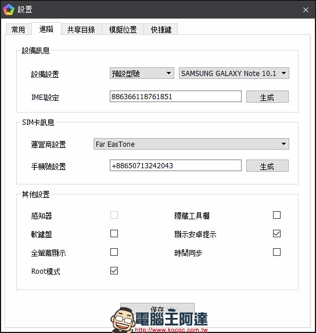
Task: Enable the 全螢幕顯示 checkbox
Action: pyautogui.click(x=114, y=252)
